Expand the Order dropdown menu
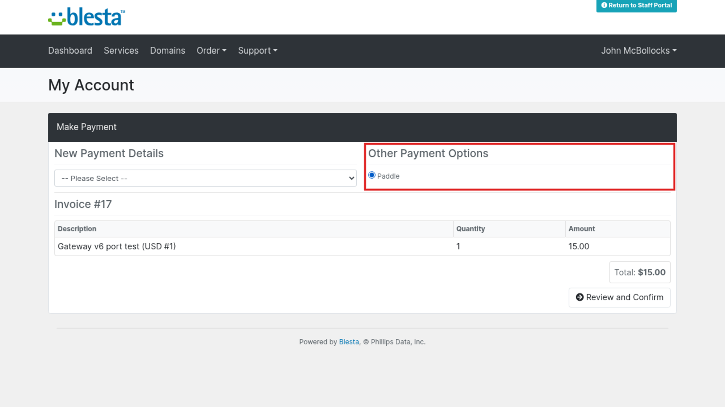This screenshot has height=407, width=725. click(x=211, y=50)
